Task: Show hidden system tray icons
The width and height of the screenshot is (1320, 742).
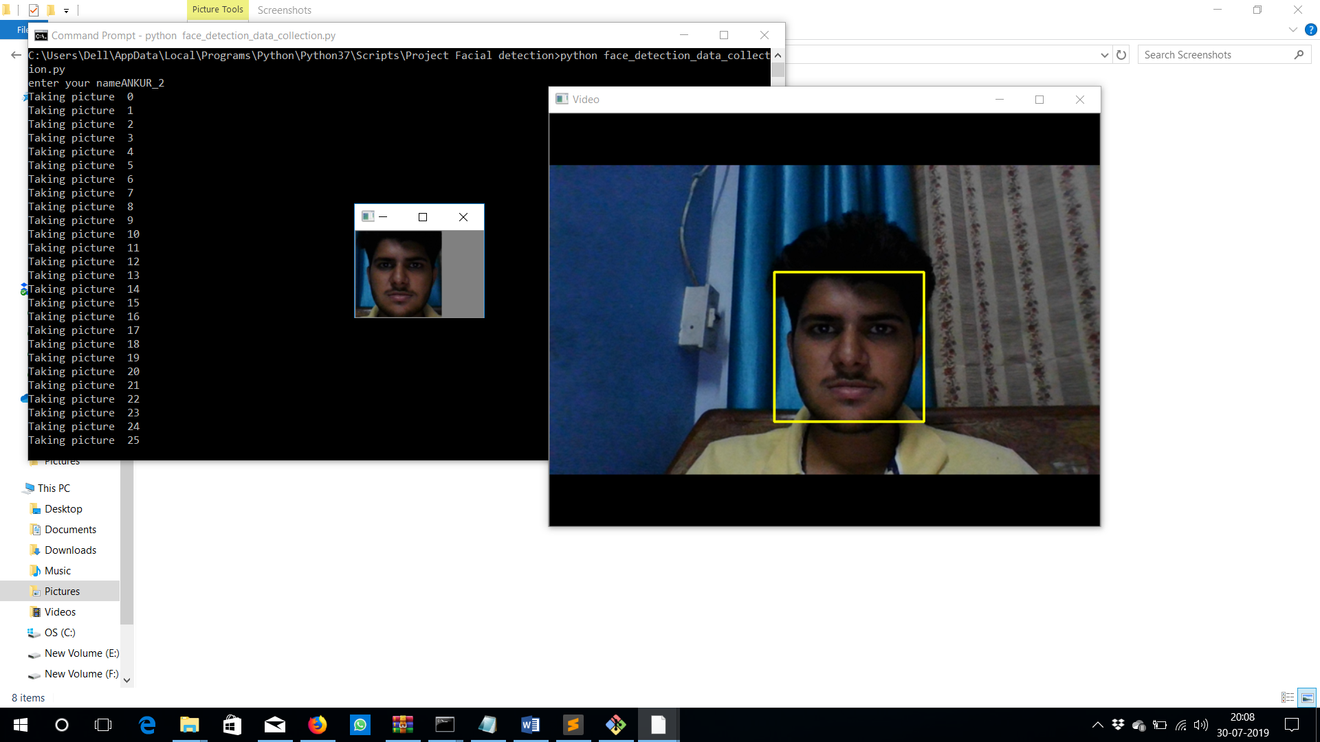Action: 1097,725
